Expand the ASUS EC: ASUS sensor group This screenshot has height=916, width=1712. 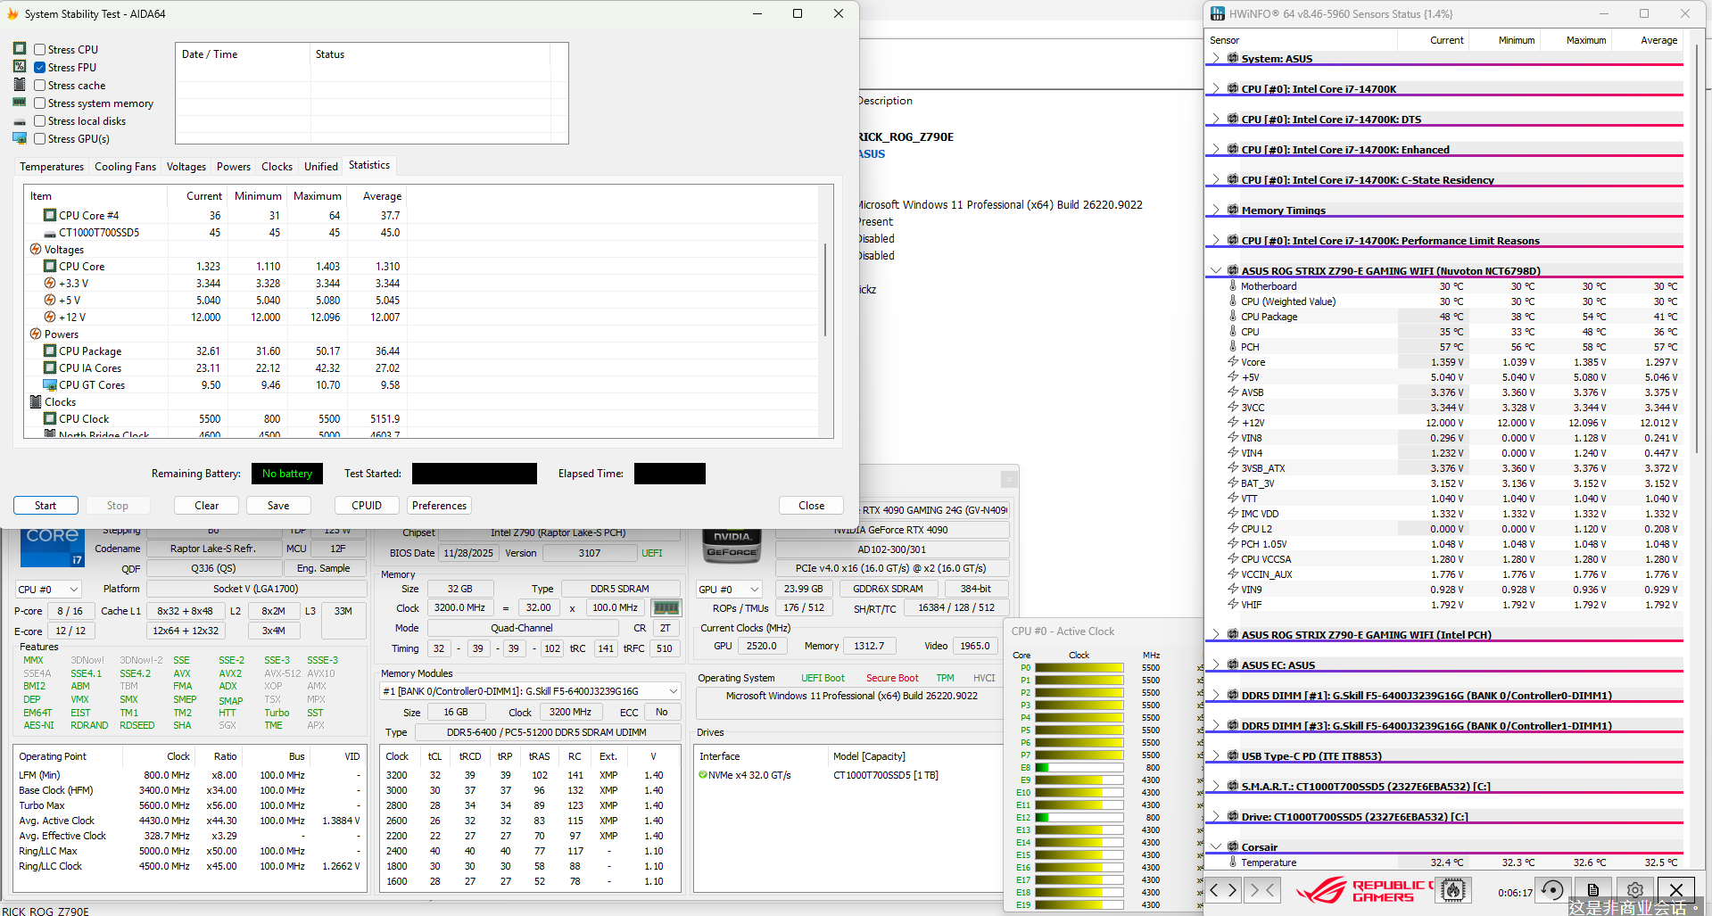tap(1215, 664)
